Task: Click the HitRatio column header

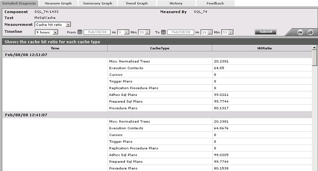Action: click(265, 48)
